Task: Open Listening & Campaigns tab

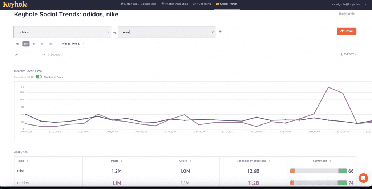Action: pyautogui.click(x=138, y=4)
